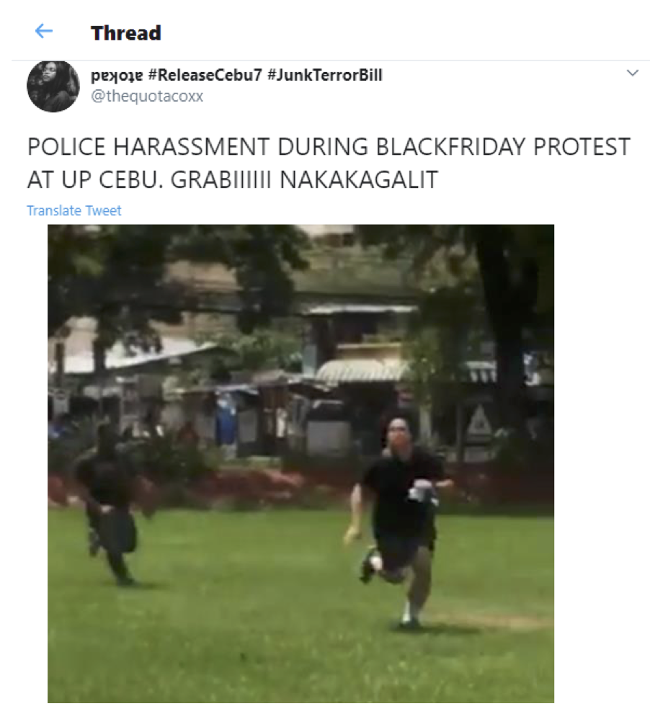Open the author's round profile avatar
The image size is (650, 714).
[x=53, y=86]
